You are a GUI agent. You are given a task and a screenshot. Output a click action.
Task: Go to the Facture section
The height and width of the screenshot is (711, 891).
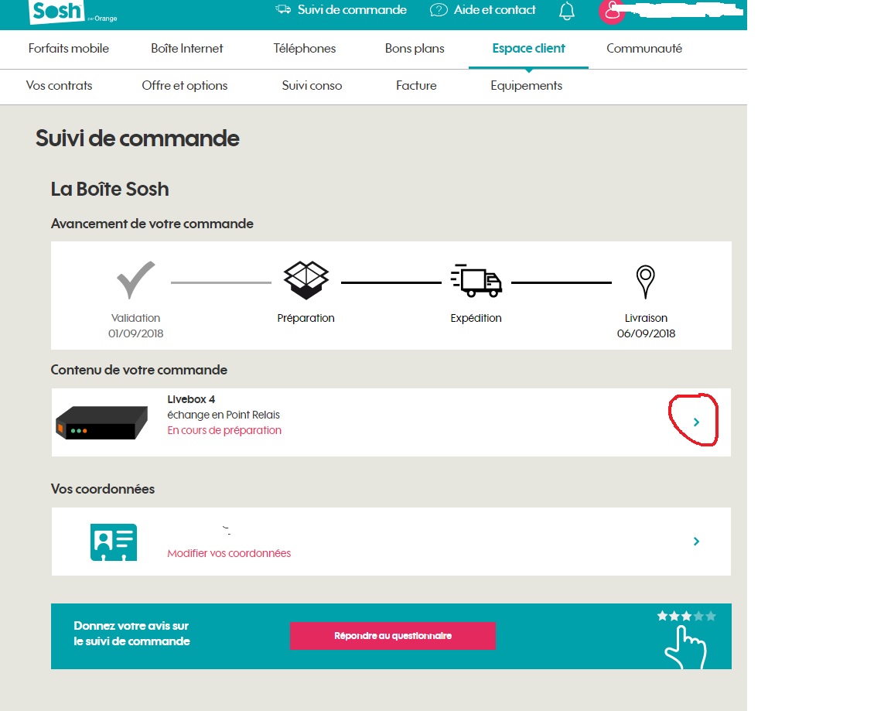pyautogui.click(x=415, y=86)
